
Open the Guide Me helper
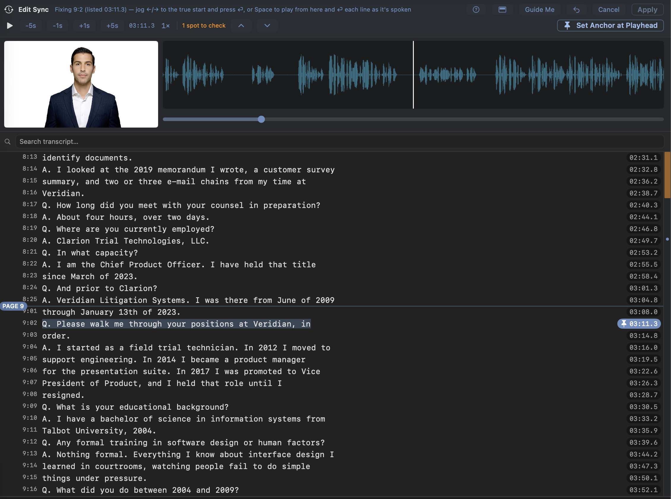539,9
